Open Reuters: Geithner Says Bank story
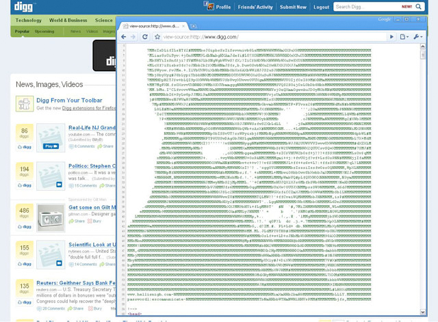 click(x=76, y=283)
